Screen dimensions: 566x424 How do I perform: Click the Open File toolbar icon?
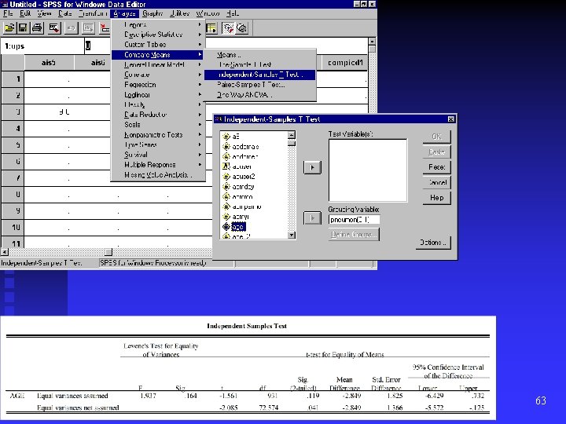tap(9, 28)
